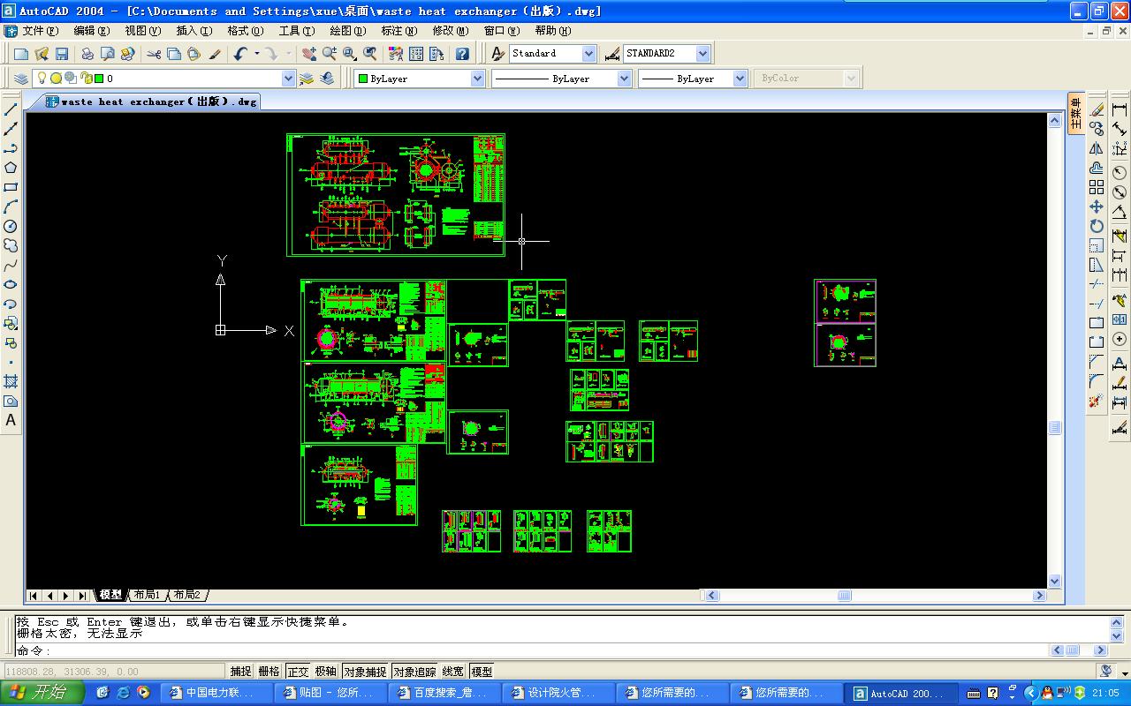Open the 文件(F) menu
Viewport: 1131px width, 706px height.
coord(41,31)
